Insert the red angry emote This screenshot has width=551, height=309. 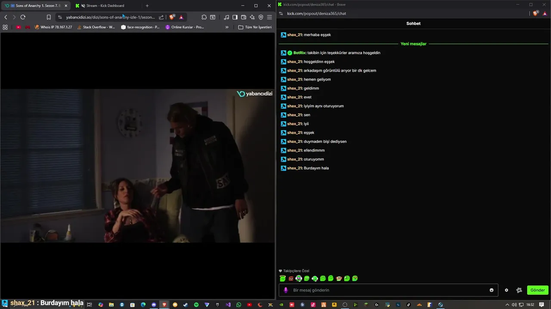coord(291,279)
